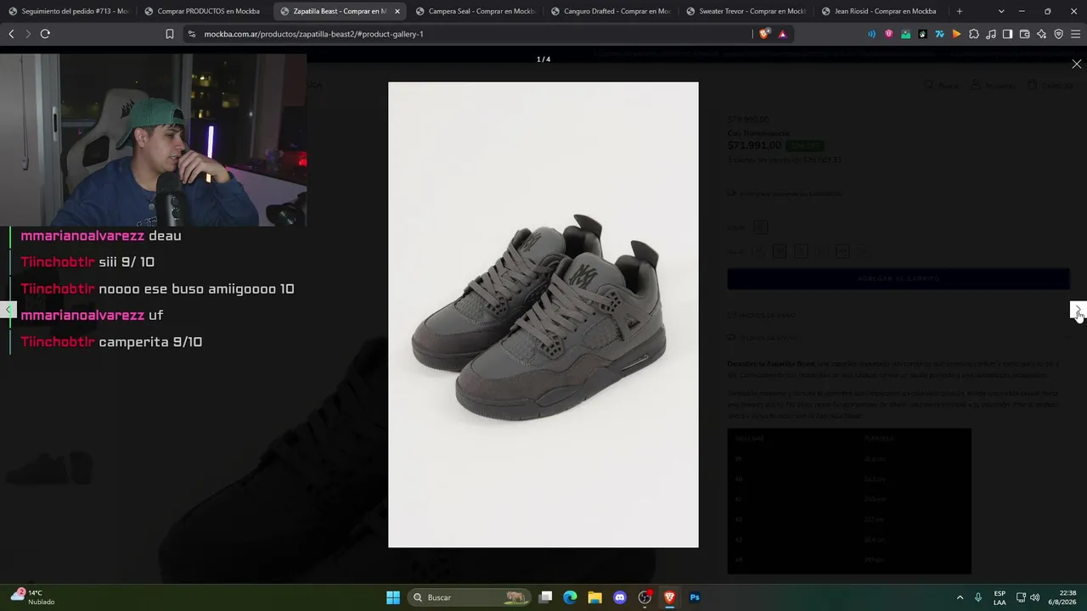
Task: Open the orange play-button extension
Action: point(956,34)
